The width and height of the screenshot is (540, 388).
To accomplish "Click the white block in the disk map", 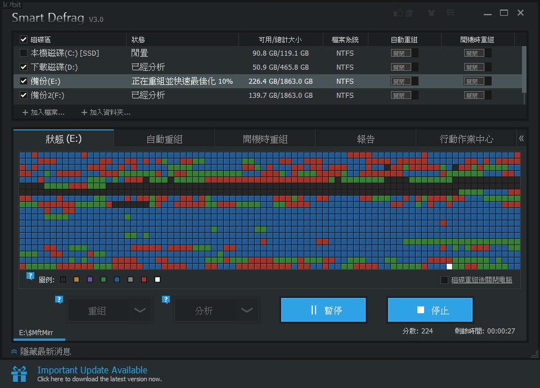I will coord(449,266).
